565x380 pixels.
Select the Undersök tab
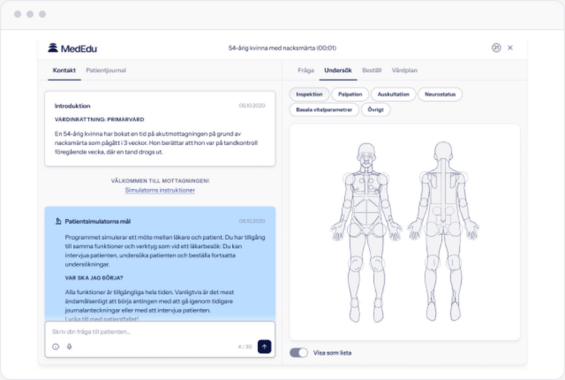pyautogui.click(x=338, y=70)
